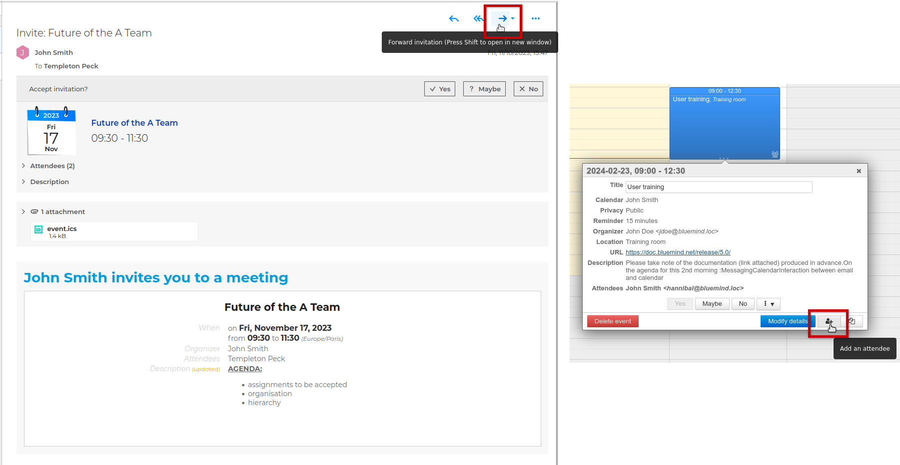Click the Reply all double-arrow icon
Viewport: 900px width, 465px height.
click(x=478, y=19)
